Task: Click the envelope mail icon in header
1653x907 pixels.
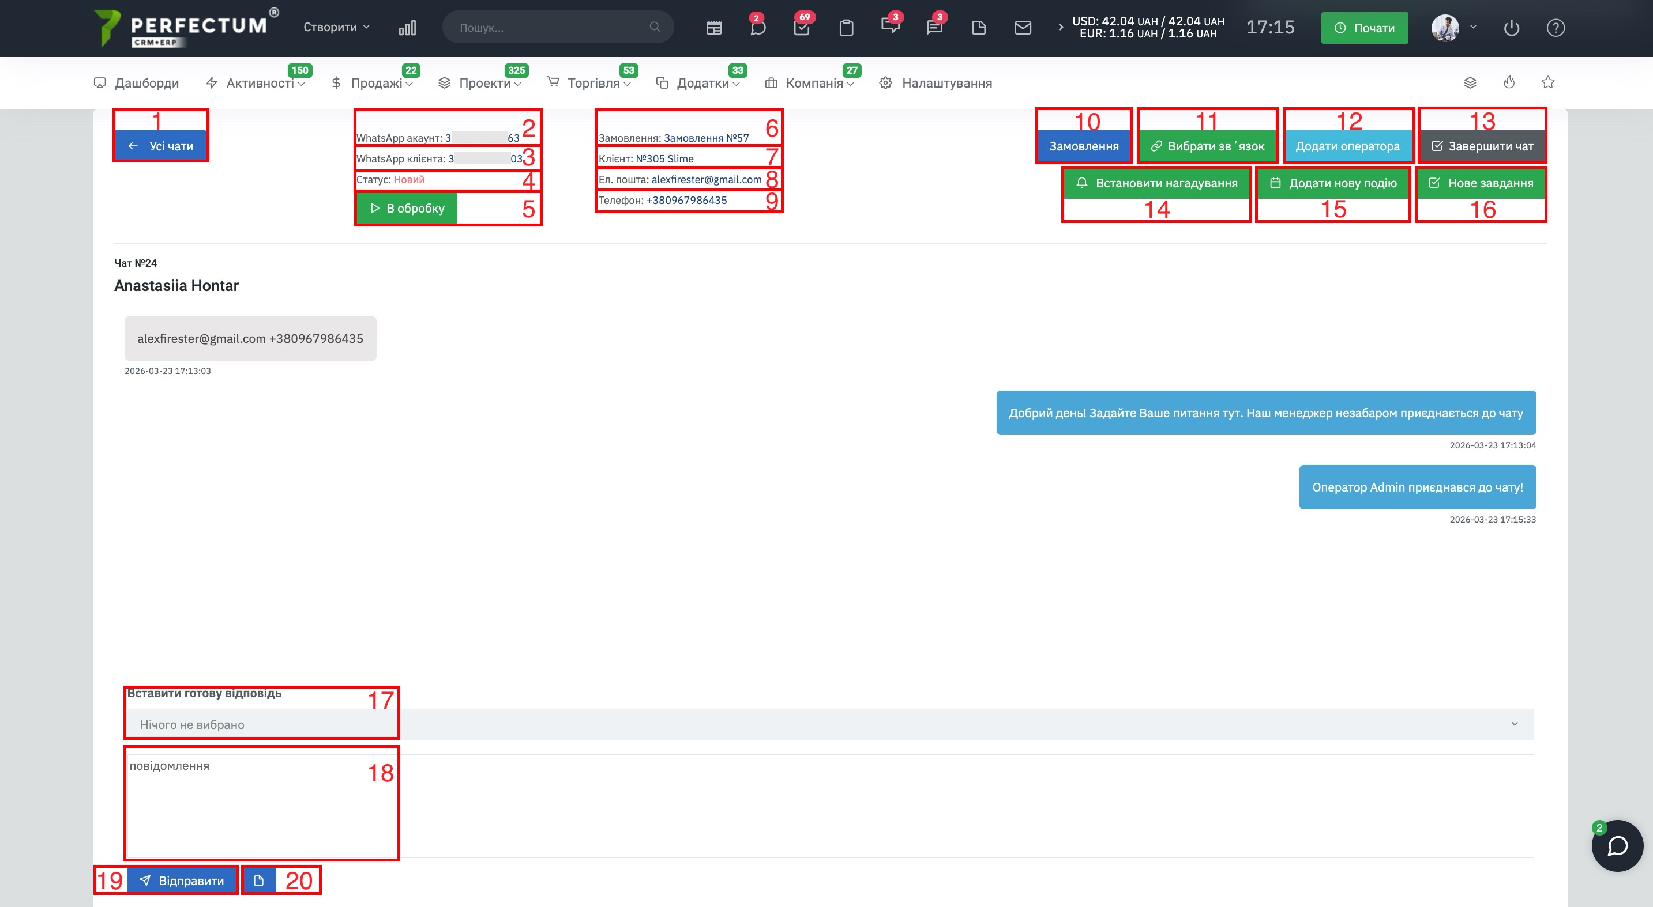Action: point(1022,28)
